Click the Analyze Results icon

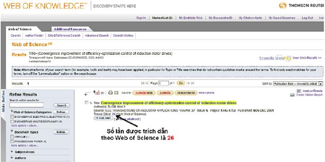point(299,91)
